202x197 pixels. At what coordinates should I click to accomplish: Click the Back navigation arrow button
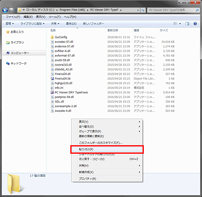coord(5,10)
